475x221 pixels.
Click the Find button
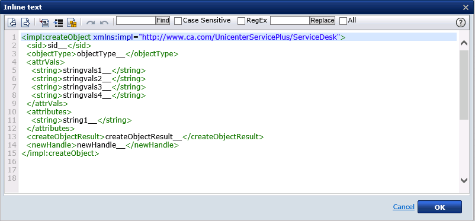pos(163,20)
